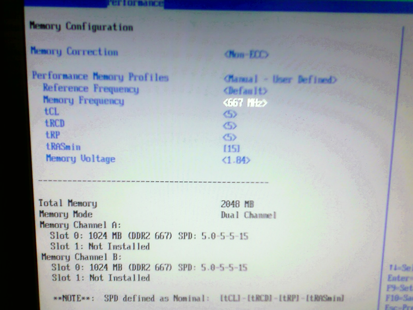
Task: Open the tRP timing value selector
Action: (230, 137)
